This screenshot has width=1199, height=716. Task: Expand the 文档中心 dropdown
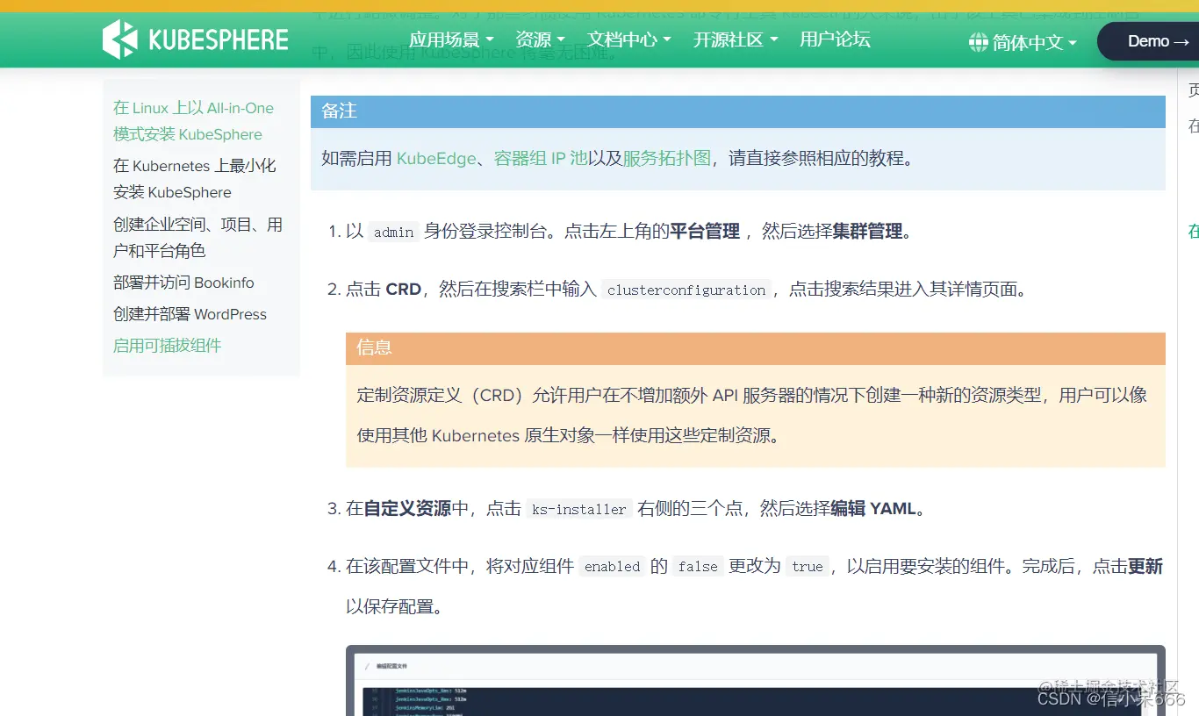coord(622,39)
